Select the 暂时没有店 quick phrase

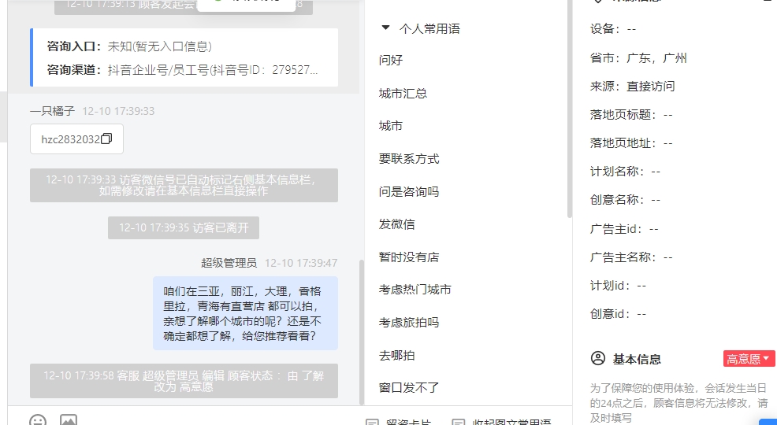tap(409, 257)
